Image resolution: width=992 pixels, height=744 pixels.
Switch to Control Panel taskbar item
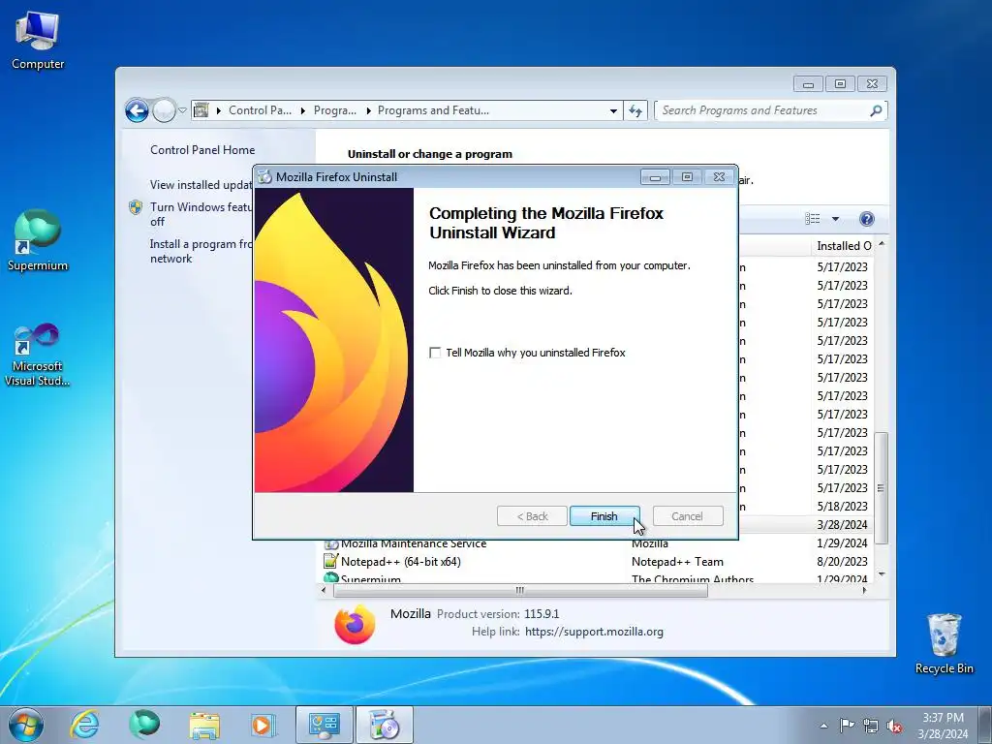324,725
